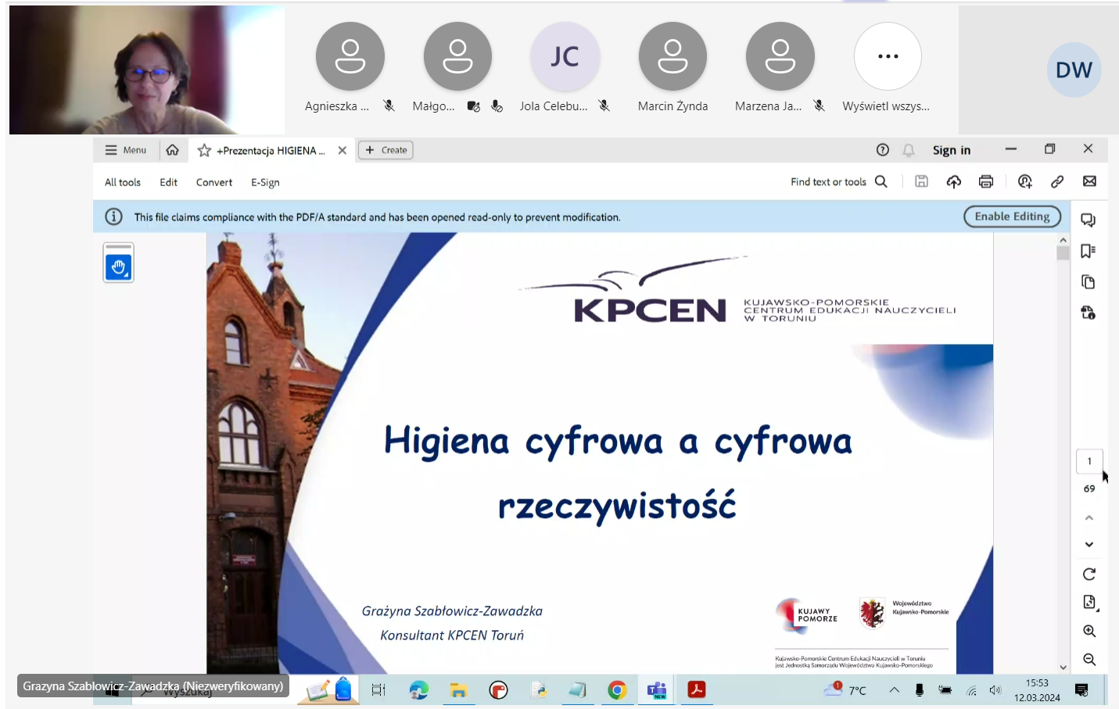Viewport: 1119px width, 709px height.
Task: Open Acrobat Help question mark icon
Action: (x=883, y=150)
